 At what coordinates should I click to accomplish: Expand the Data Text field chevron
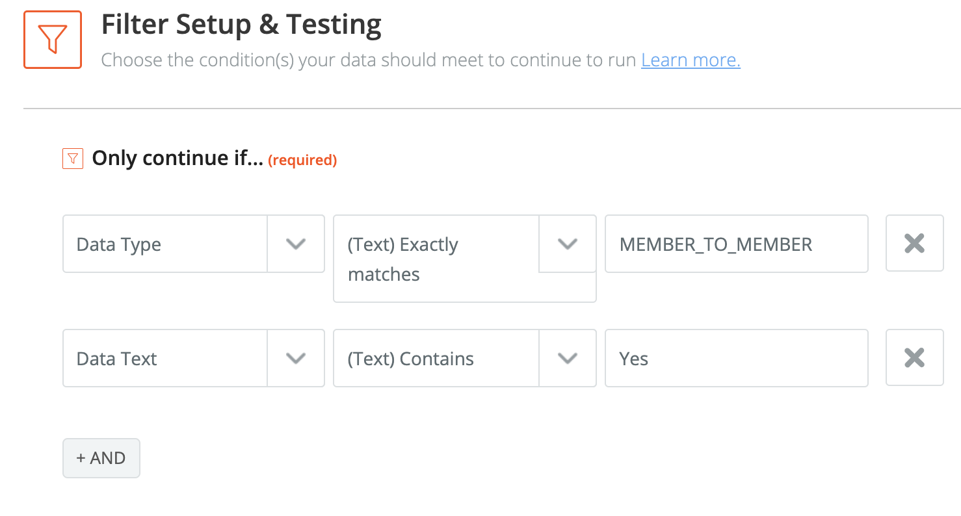296,358
